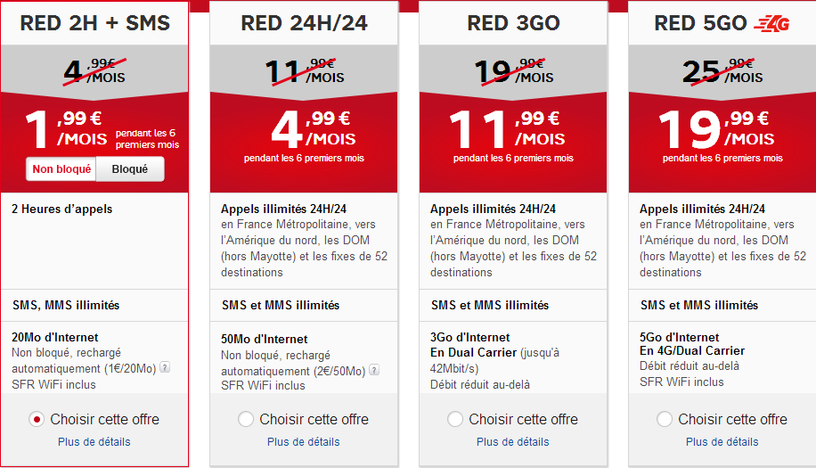Click the 4G logo on RED 5GO

tap(771, 23)
